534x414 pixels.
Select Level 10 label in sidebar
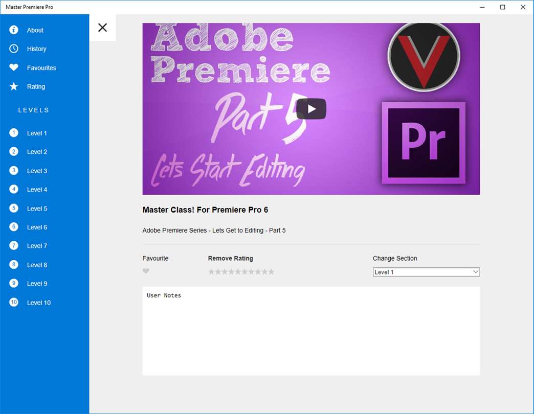pyautogui.click(x=38, y=303)
